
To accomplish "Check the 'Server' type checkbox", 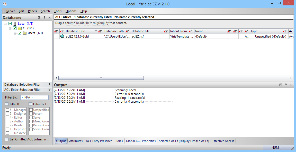I will pyautogui.click(x=31, y=118).
